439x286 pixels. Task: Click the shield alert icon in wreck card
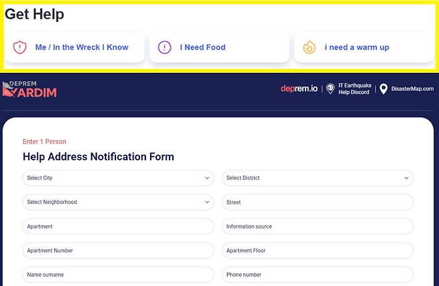click(19, 47)
